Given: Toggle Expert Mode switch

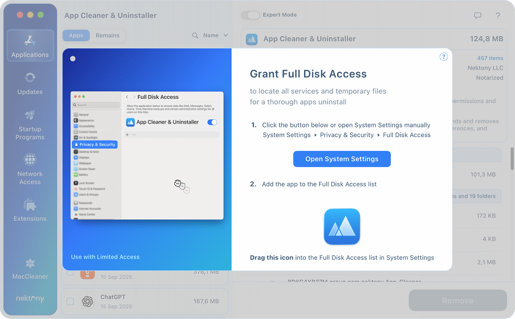Looking at the screenshot, I should point(250,15).
